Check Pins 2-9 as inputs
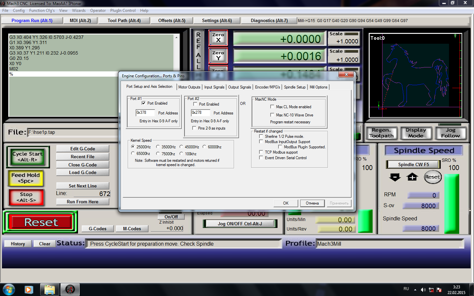 [194, 128]
